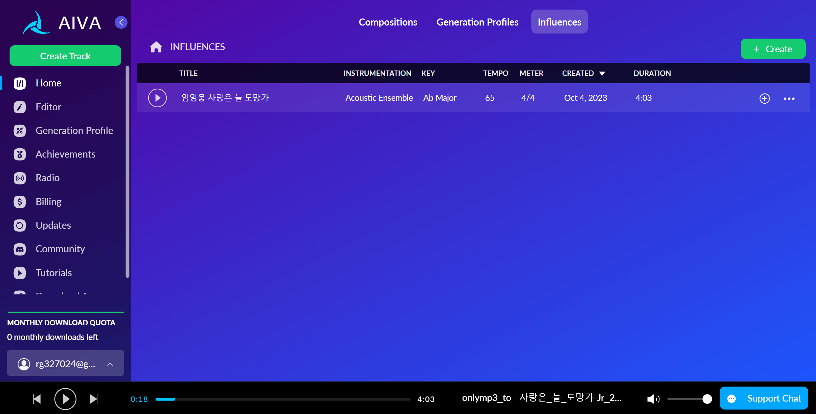Switch to the Compositions tab
The height and width of the screenshot is (414, 816).
pyautogui.click(x=388, y=22)
